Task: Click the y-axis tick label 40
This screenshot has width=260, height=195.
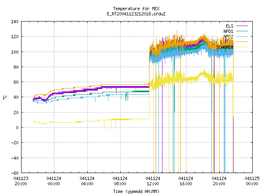Action: coord(16,97)
